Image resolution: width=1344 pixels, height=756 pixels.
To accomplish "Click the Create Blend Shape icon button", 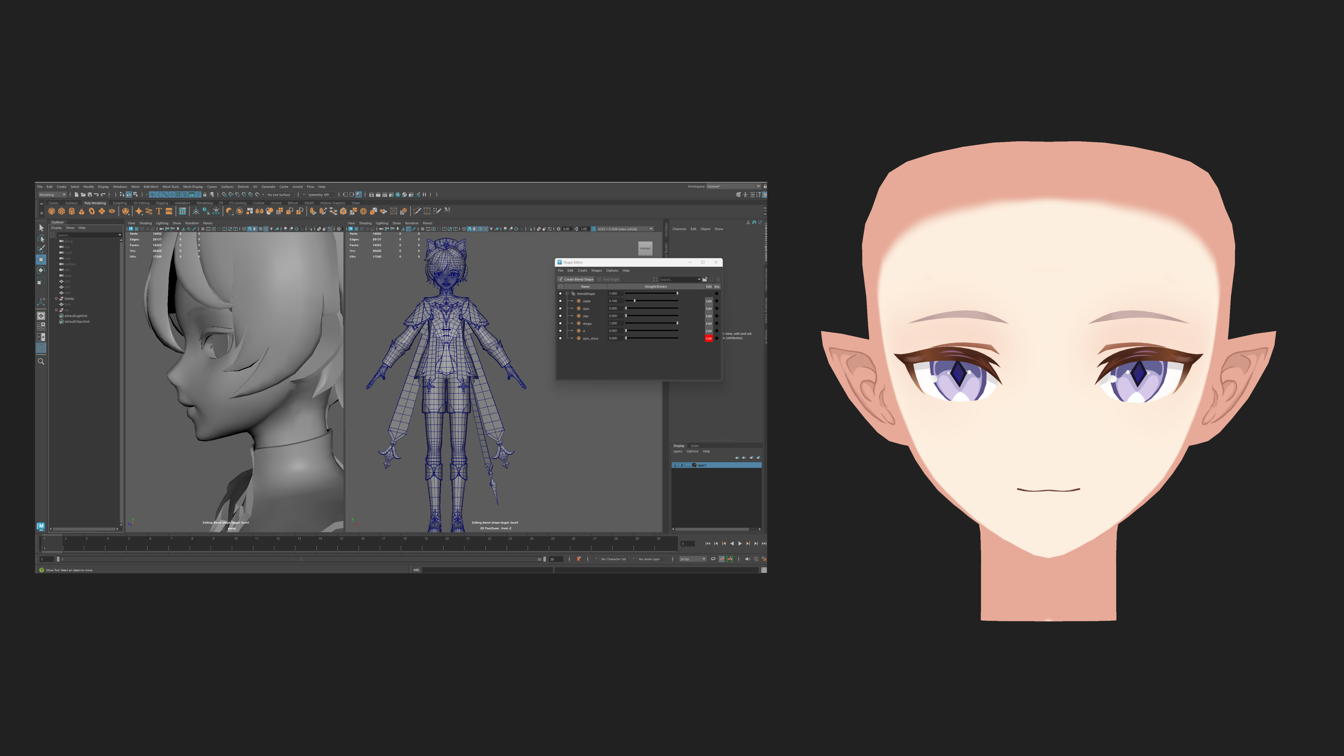I will point(575,279).
